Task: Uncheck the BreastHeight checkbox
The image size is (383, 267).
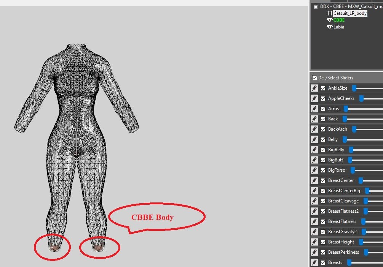Action: click(x=323, y=242)
